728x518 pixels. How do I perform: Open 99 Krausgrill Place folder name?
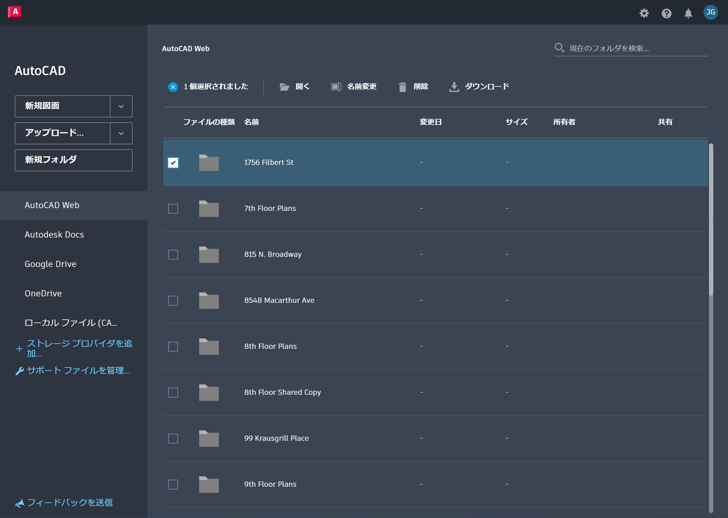coord(277,438)
